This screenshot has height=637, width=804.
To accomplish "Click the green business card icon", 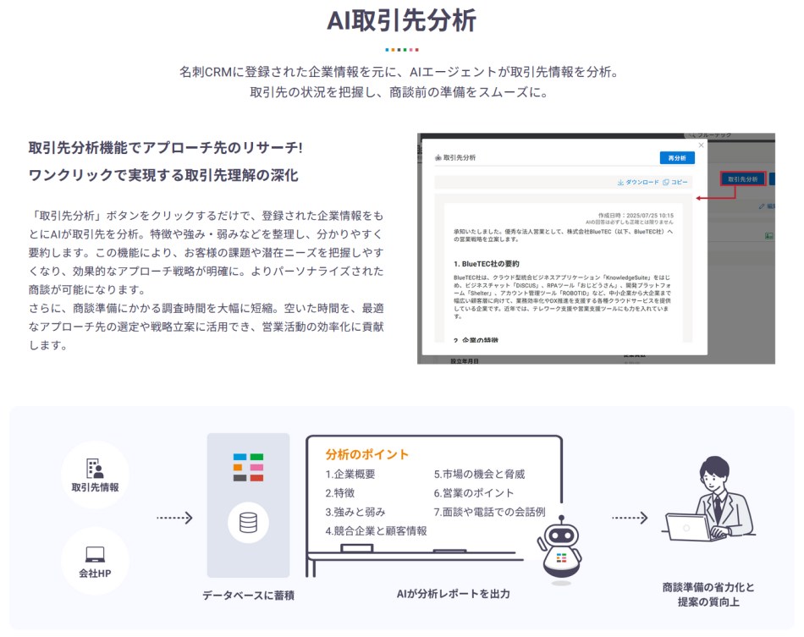I will click(x=768, y=236).
